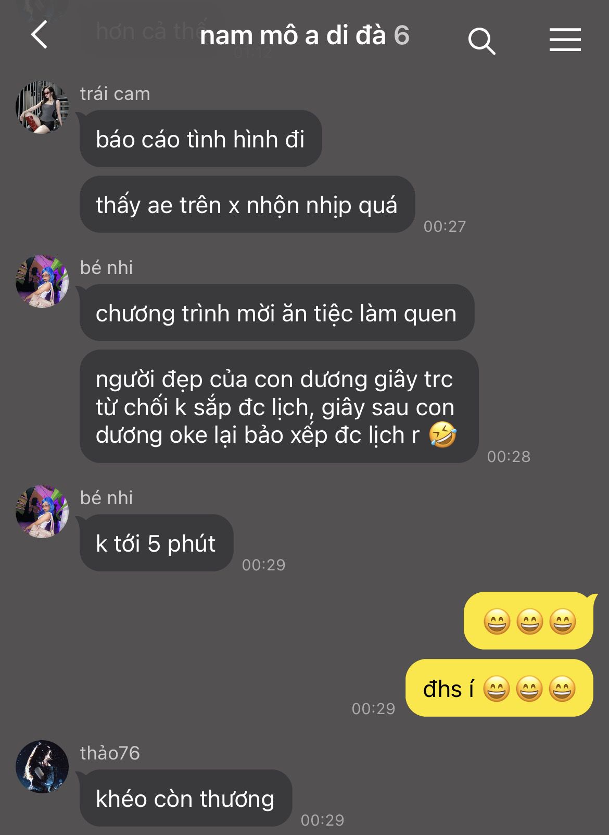Tap the 'chương trình mời ăn tiệc làm quen' message
Screen dimensions: 609x835
click(x=276, y=313)
